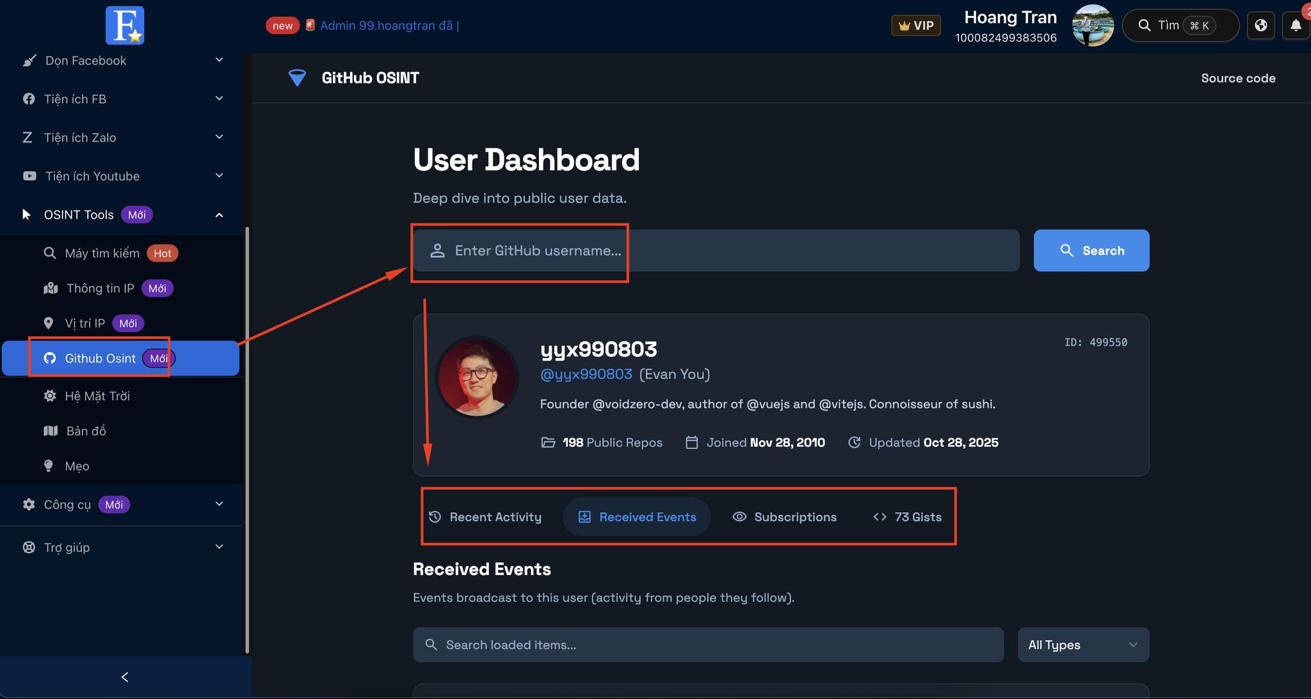The image size is (1311, 699).
Task: Click the user ID 100082499383506
Action: pyautogui.click(x=1006, y=38)
